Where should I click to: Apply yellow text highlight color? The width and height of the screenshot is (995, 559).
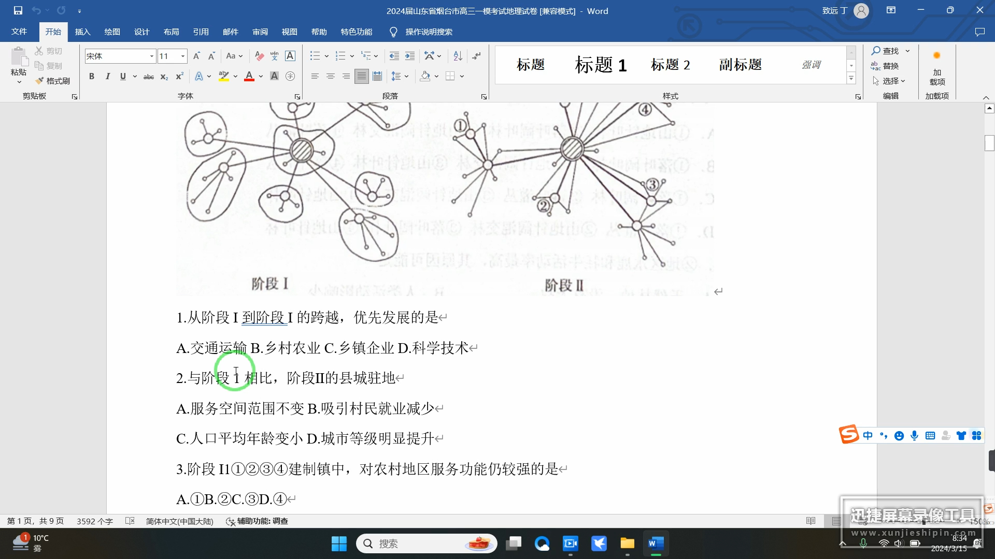224,77
